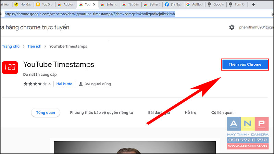Click the account email pherothinh0901
274x154 pixels.
click(256, 27)
